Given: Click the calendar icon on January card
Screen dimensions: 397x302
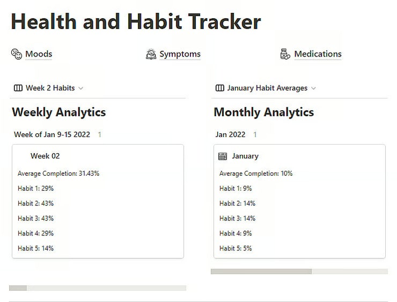Looking at the screenshot, I should (x=223, y=156).
